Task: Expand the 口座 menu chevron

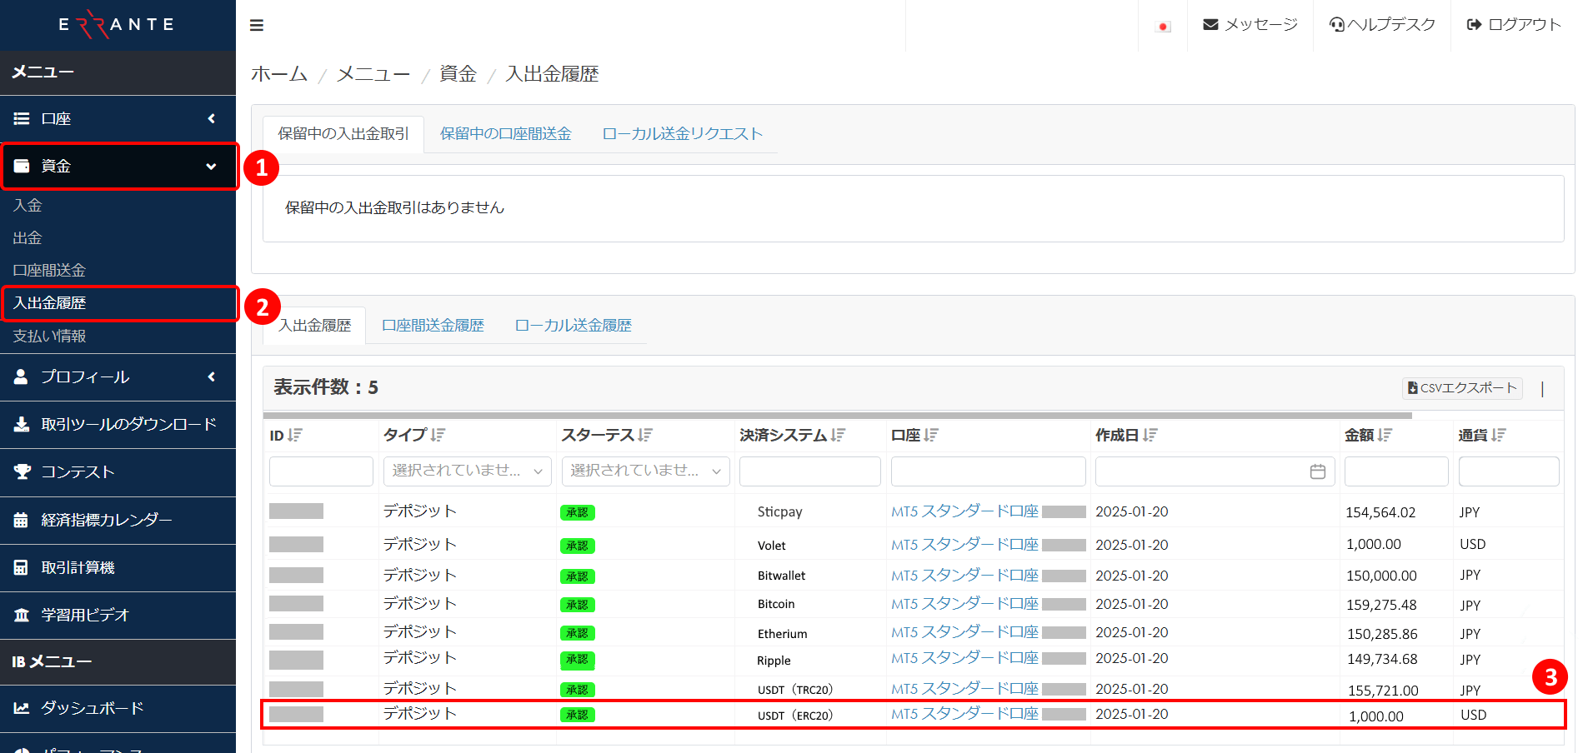Action: [x=211, y=118]
